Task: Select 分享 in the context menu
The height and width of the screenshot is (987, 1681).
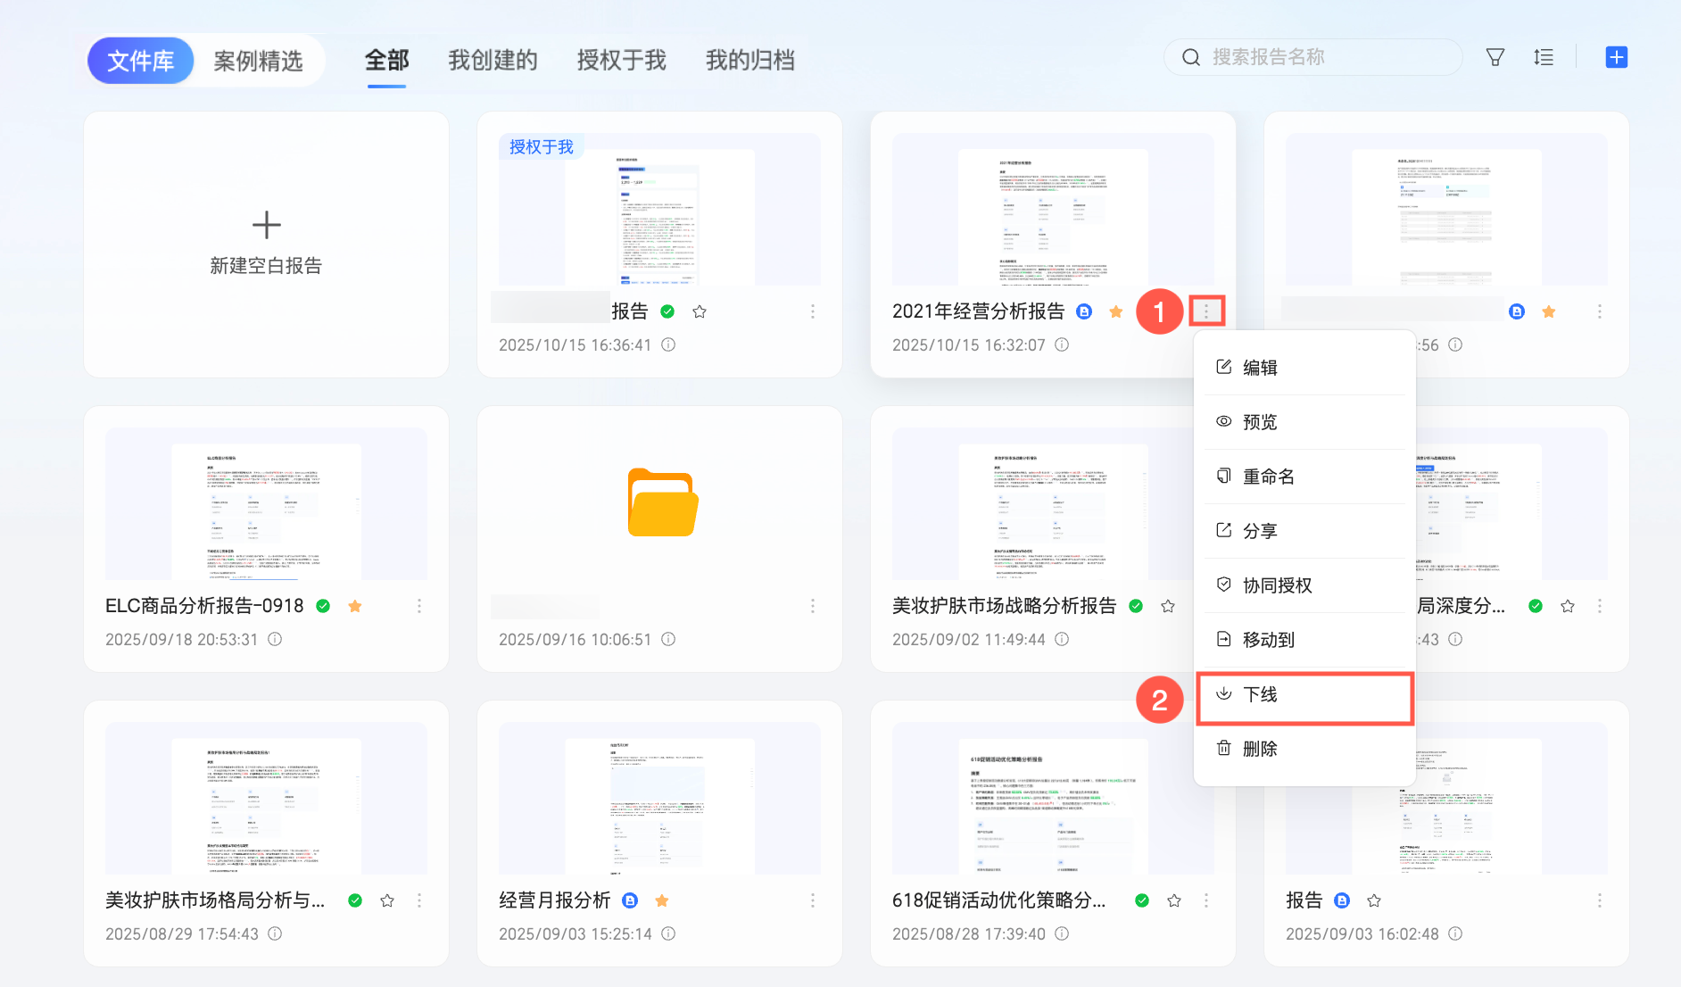Action: [x=1304, y=531]
